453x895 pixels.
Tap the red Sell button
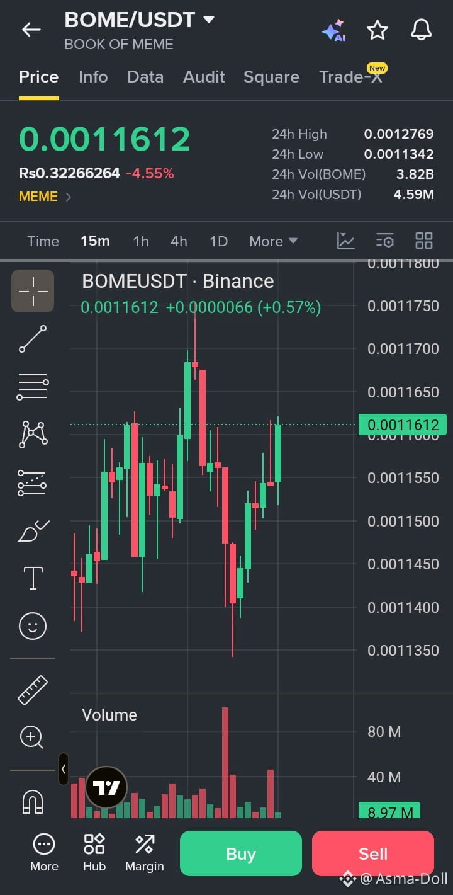click(x=373, y=853)
